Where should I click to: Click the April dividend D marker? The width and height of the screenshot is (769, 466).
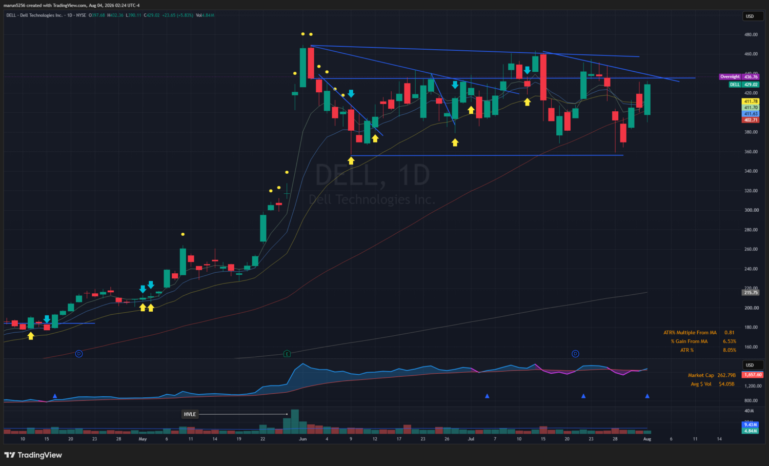pyautogui.click(x=79, y=354)
